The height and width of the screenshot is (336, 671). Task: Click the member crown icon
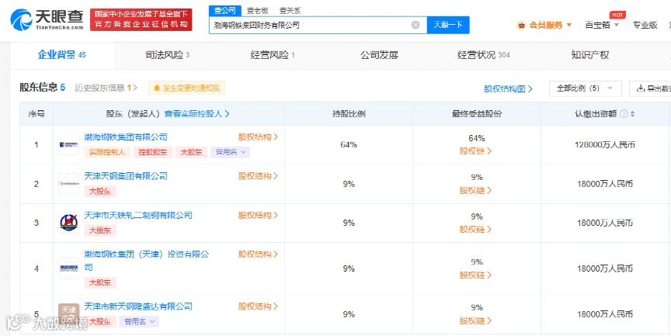pos(521,26)
